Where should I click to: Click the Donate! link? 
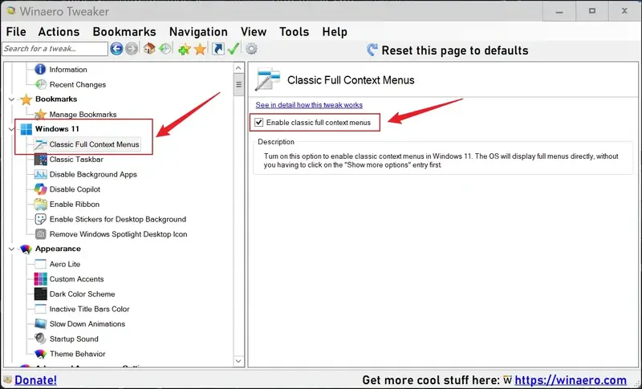[x=35, y=380]
